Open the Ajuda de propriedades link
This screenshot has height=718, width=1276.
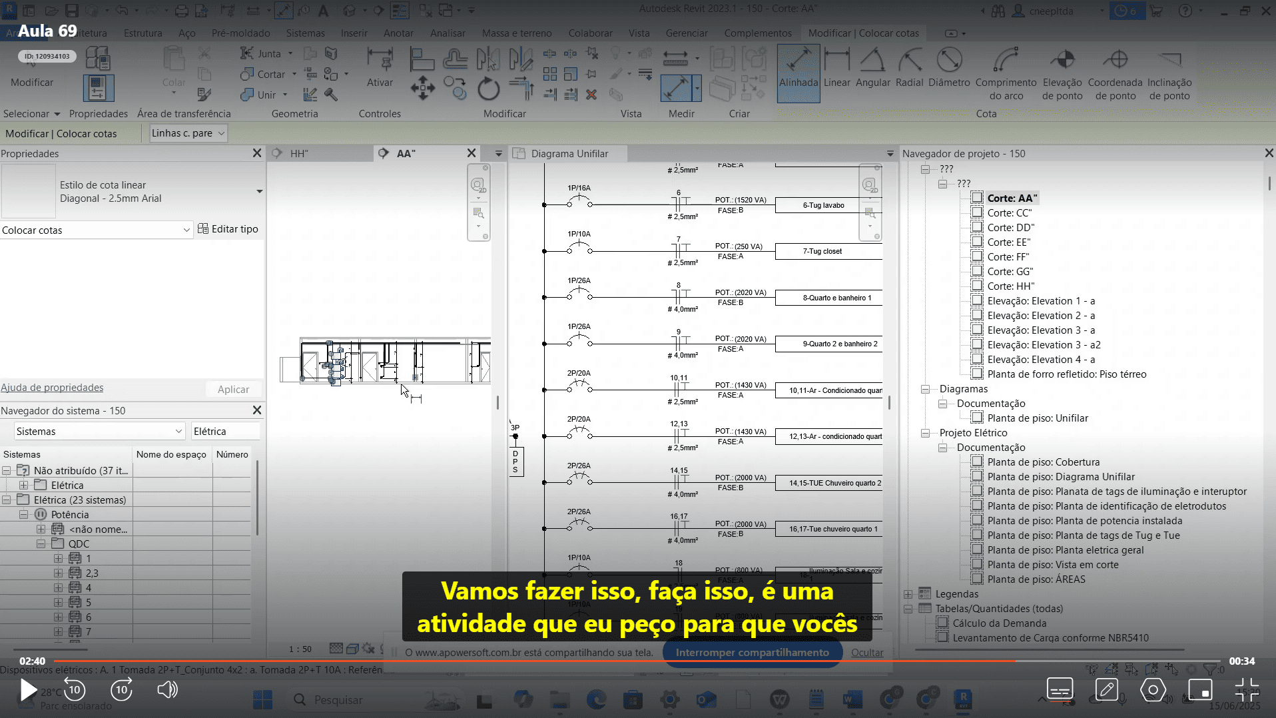pos(52,388)
